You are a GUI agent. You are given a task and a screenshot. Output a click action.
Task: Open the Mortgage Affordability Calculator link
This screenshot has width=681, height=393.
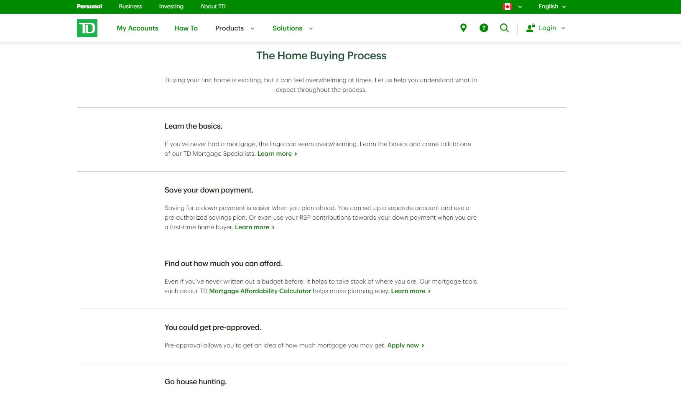(260, 291)
